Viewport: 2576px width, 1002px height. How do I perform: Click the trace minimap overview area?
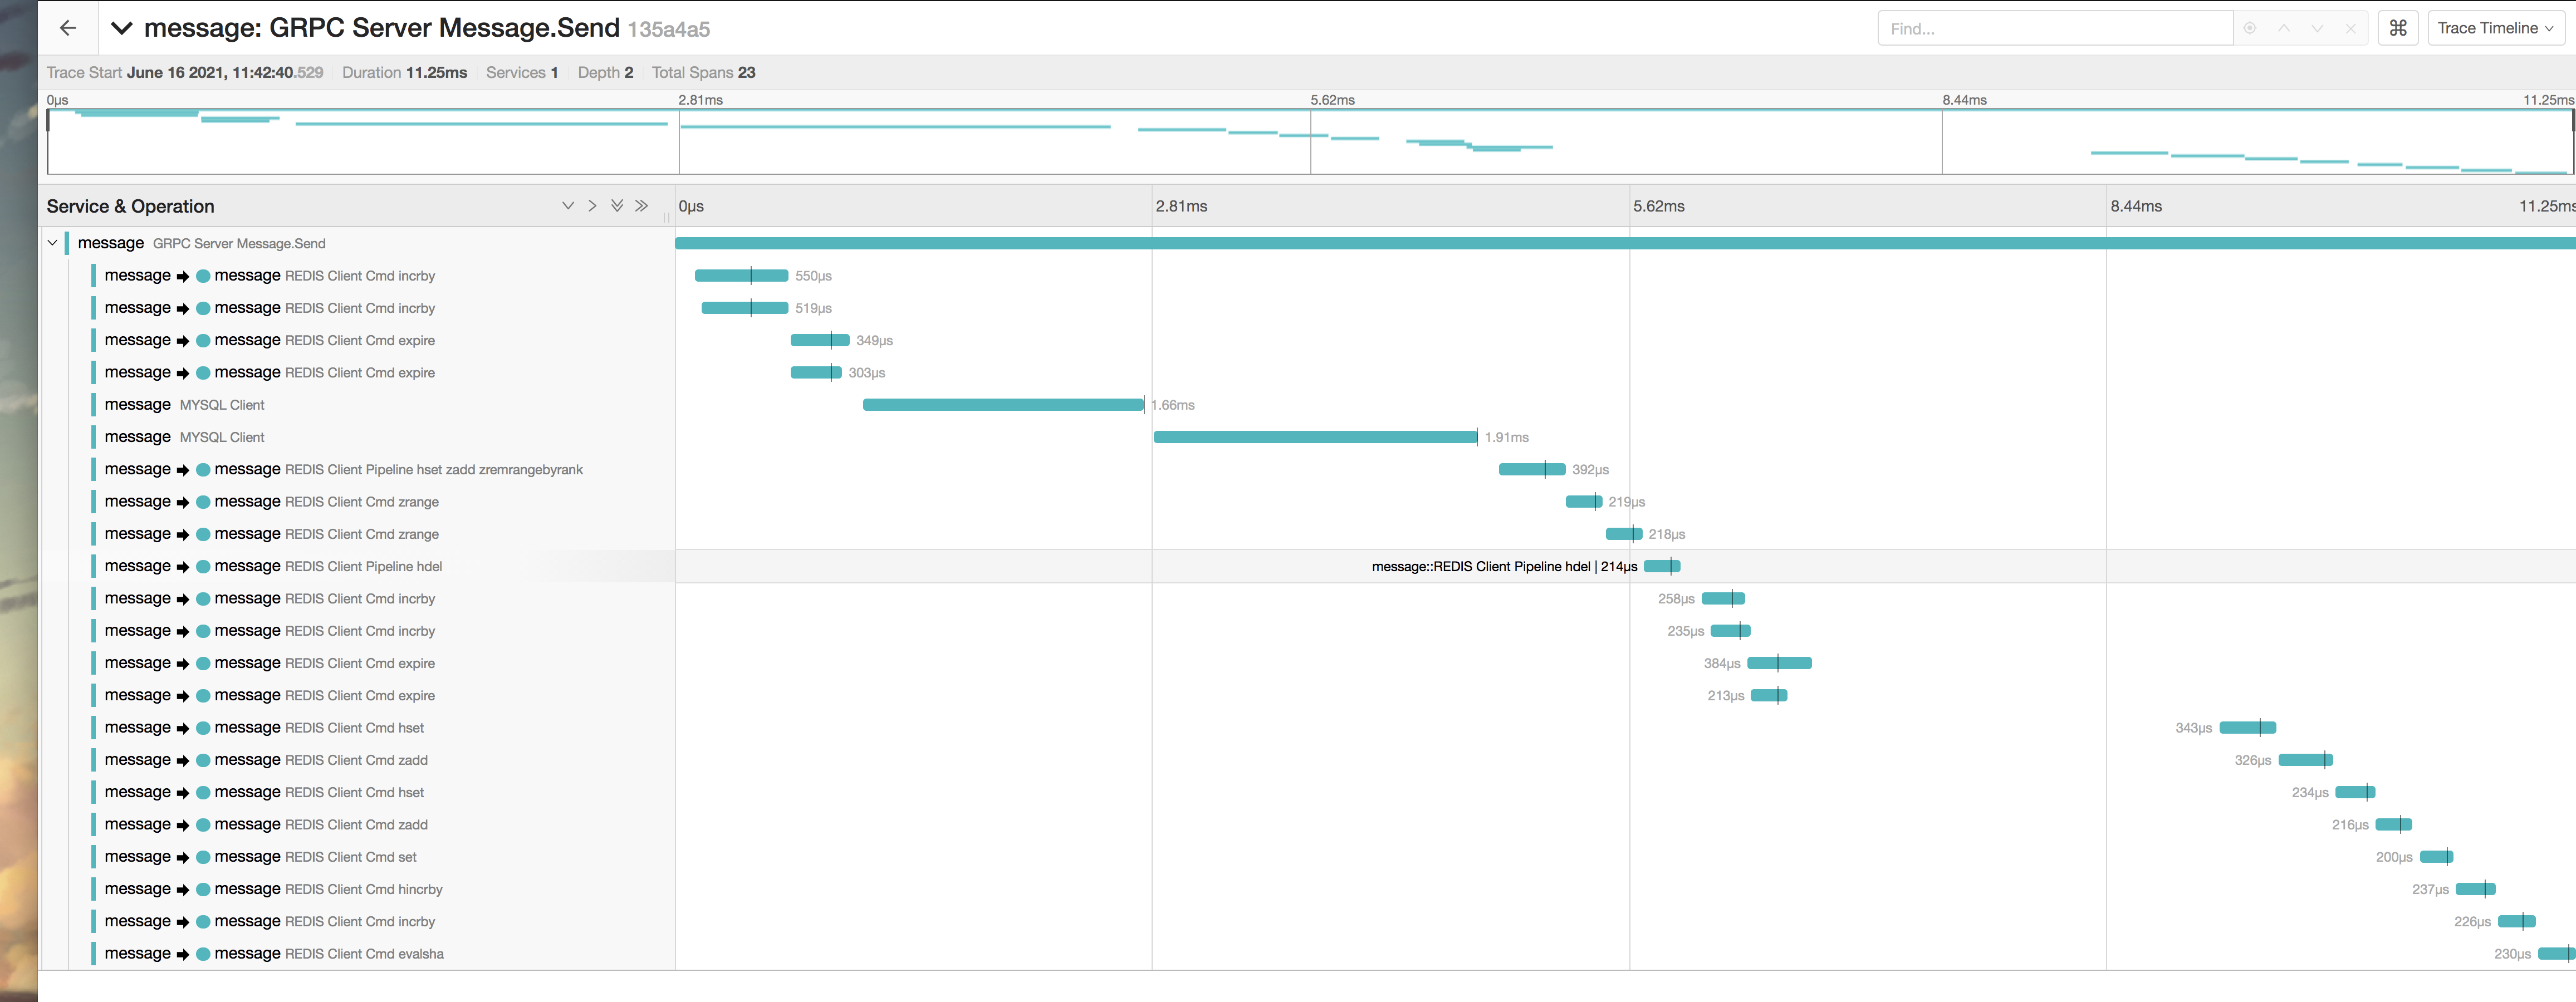pyautogui.click(x=1310, y=142)
